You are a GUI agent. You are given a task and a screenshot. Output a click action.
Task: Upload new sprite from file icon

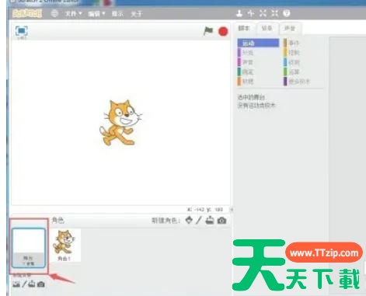tap(210, 221)
